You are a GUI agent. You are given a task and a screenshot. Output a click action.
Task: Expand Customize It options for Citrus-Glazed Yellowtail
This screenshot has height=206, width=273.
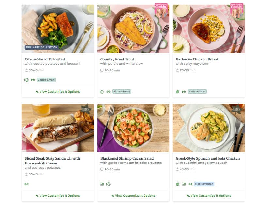point(58,92)
